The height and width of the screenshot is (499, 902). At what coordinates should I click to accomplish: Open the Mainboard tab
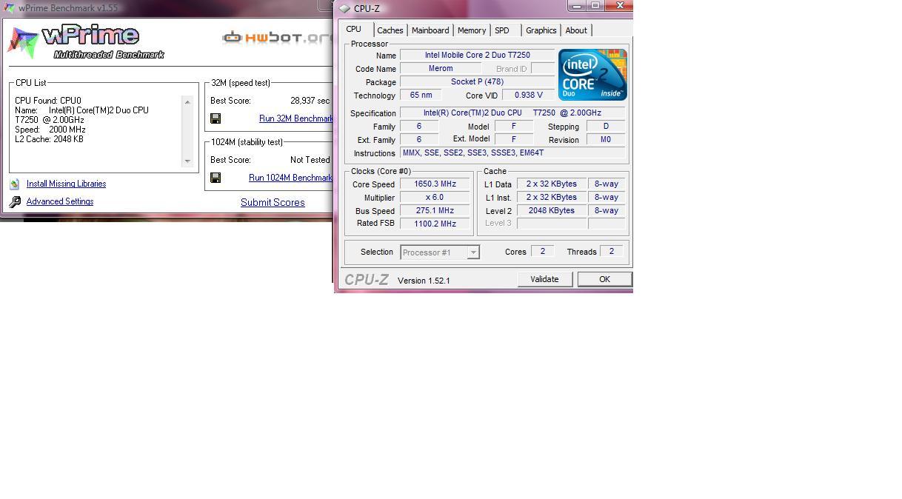coord(430,30)
